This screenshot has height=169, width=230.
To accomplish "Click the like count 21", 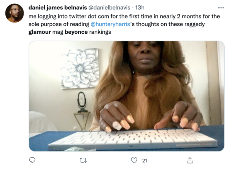I will (x=145, y=160).
